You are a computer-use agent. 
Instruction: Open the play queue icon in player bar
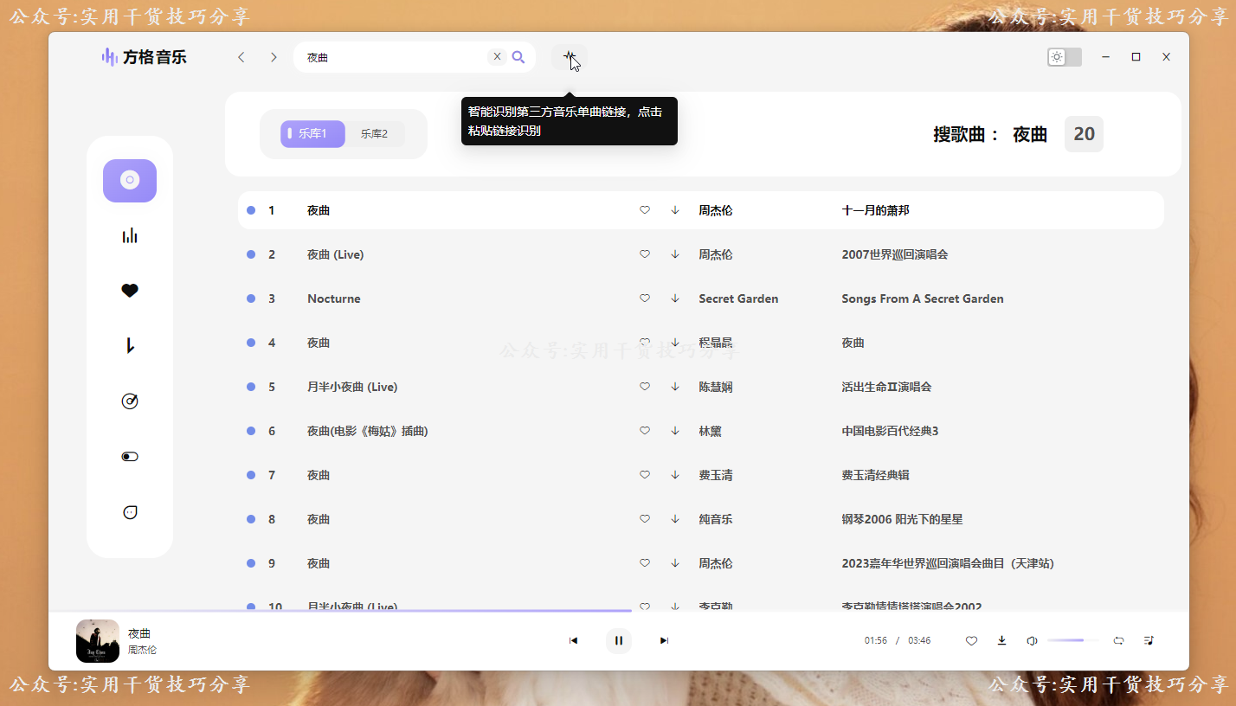[x=1149, y=640]
